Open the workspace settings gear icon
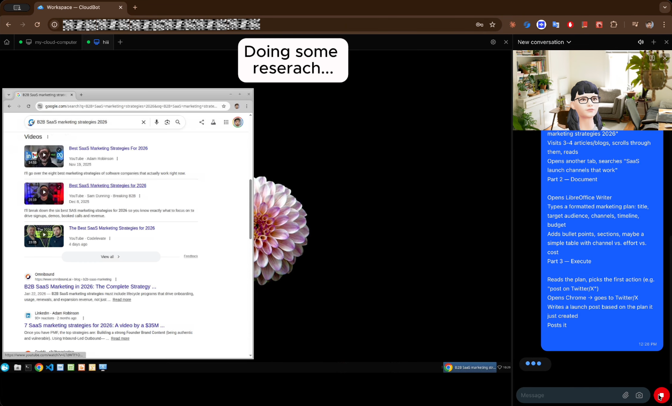672x406 pixels. coord(493,42)
